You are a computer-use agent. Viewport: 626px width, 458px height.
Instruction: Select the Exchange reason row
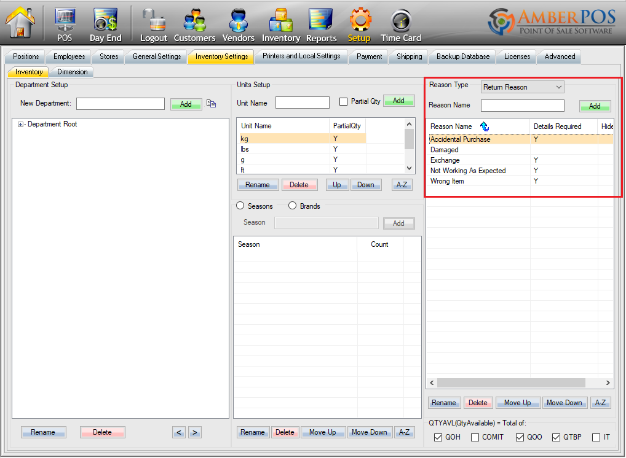tap(521, 160)
